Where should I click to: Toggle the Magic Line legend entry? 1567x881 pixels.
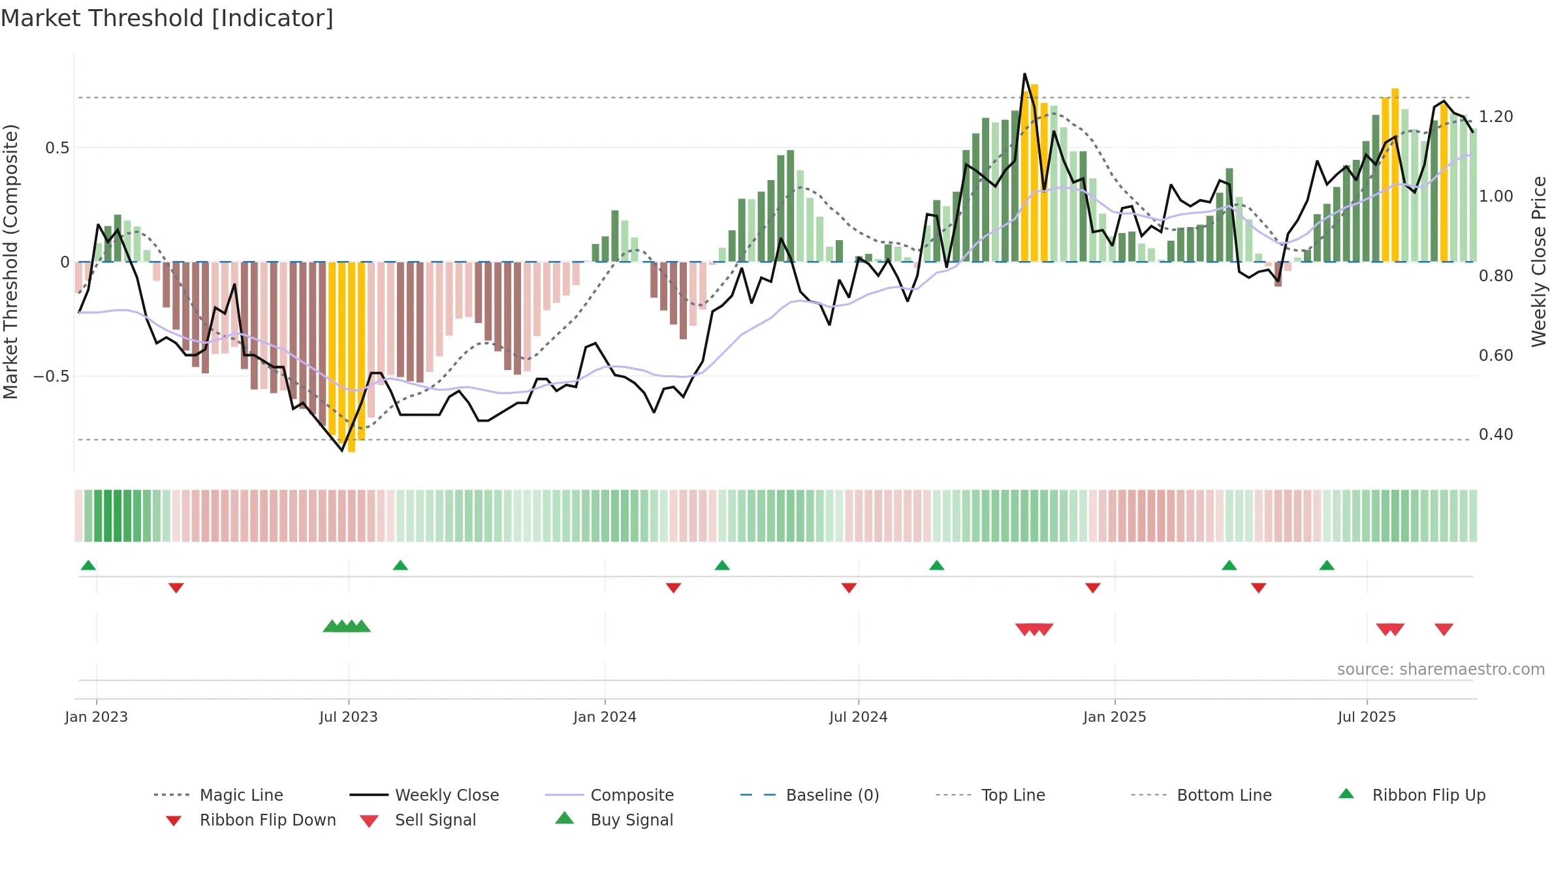pyautogui.click(x=218, y=795)
